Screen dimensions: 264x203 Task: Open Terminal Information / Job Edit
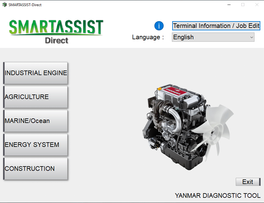tap(216, 26)
